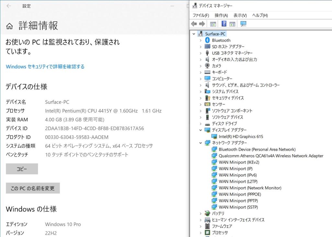Click the コピー button
Viewport: 332px width, 237px height.
point(22,169)
